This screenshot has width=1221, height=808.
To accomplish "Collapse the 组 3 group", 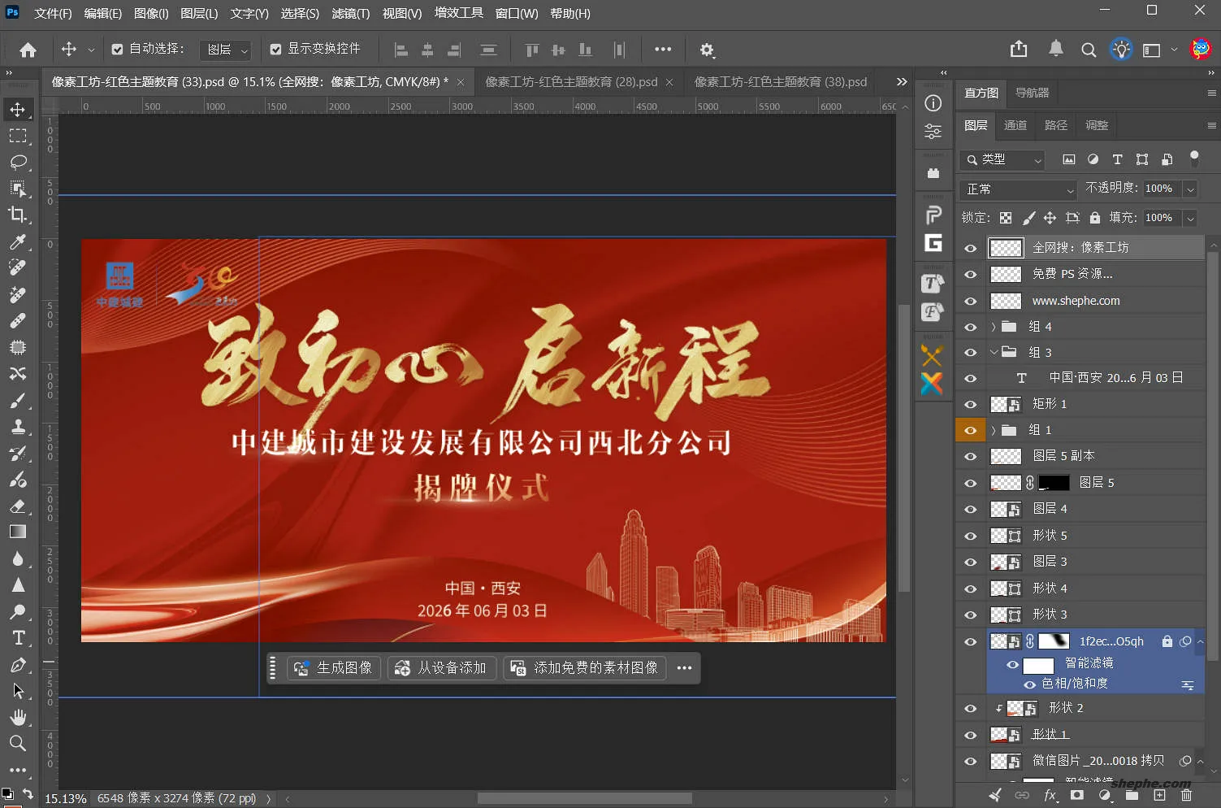I will coord(994,353).
